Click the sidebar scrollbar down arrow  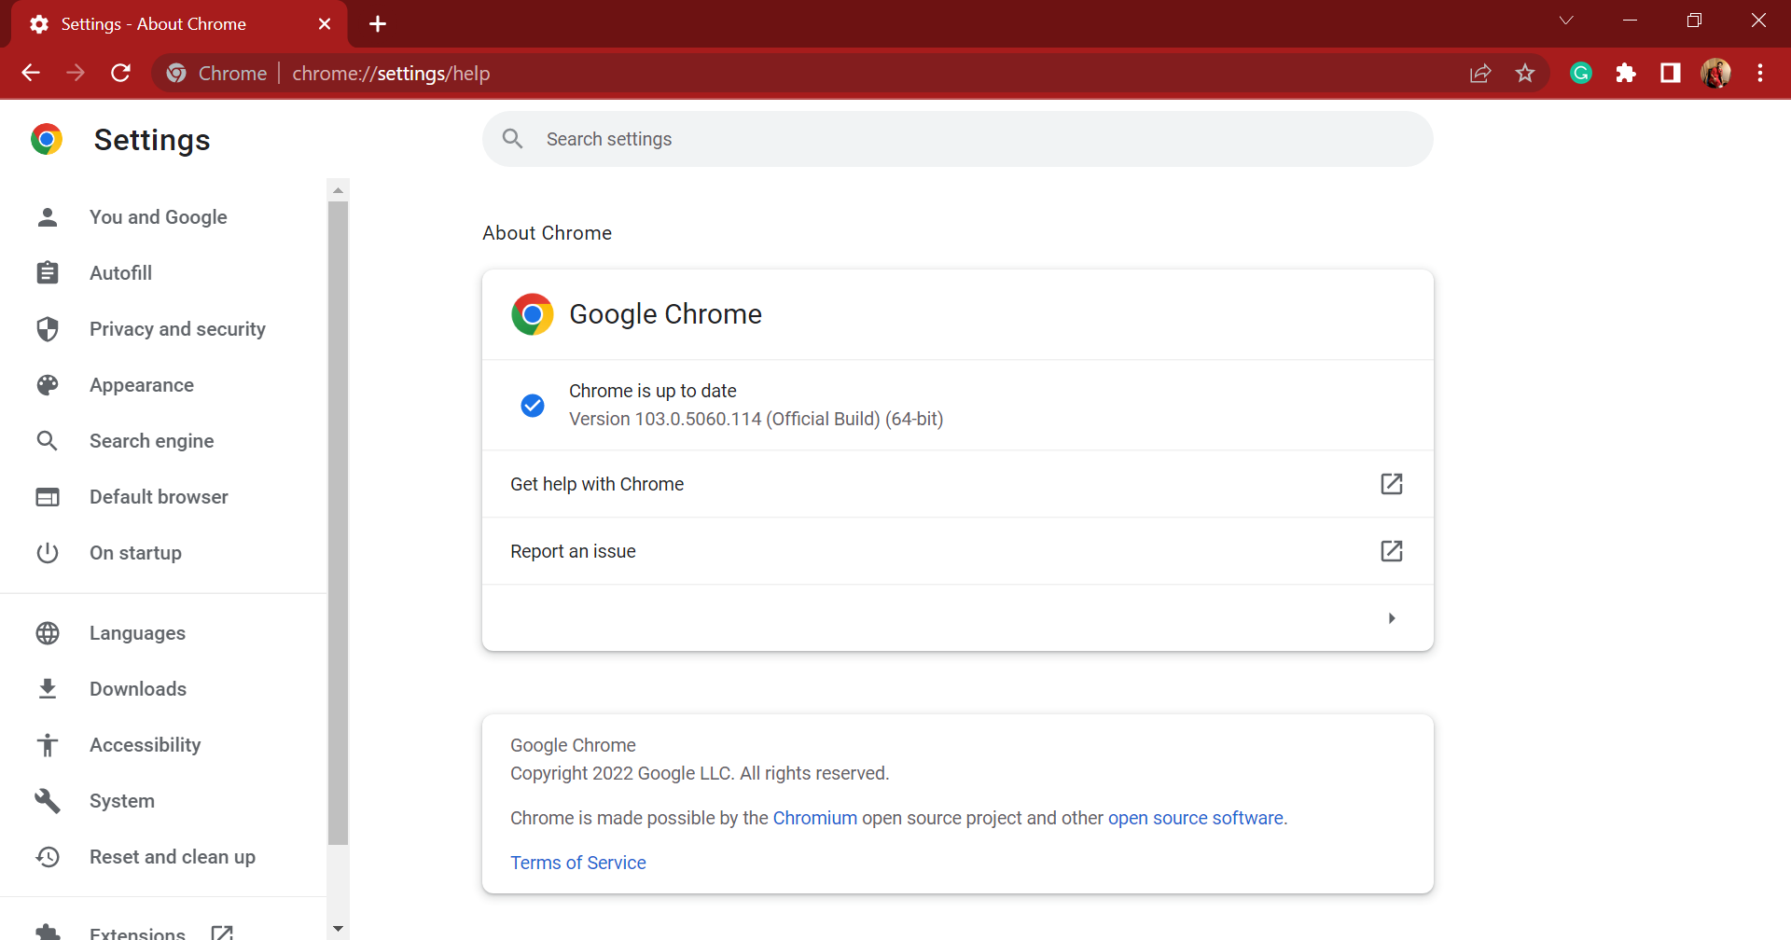[x=339, y=929]
